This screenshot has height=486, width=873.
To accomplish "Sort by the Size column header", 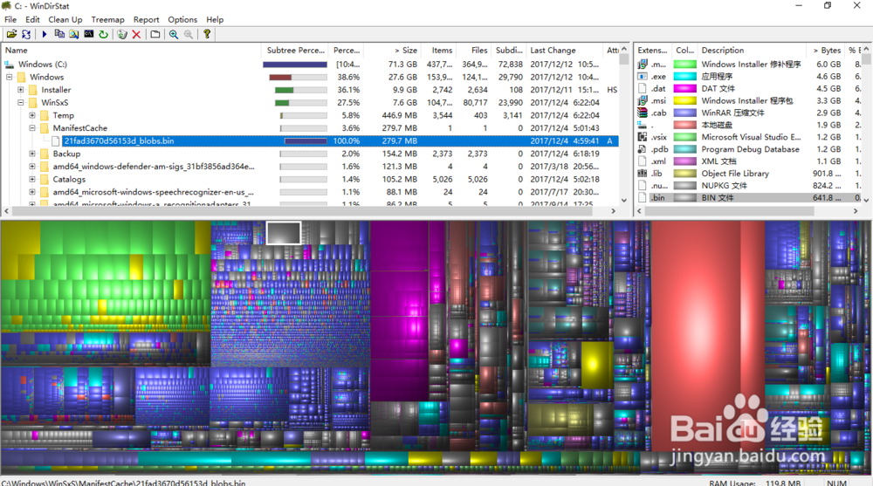I will pos(393,50).
